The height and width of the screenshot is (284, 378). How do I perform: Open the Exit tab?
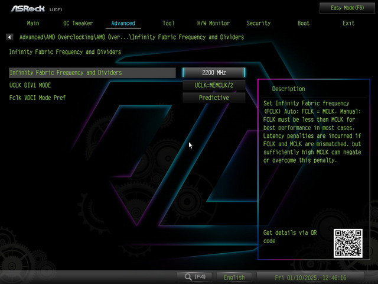tap(348, 23)
